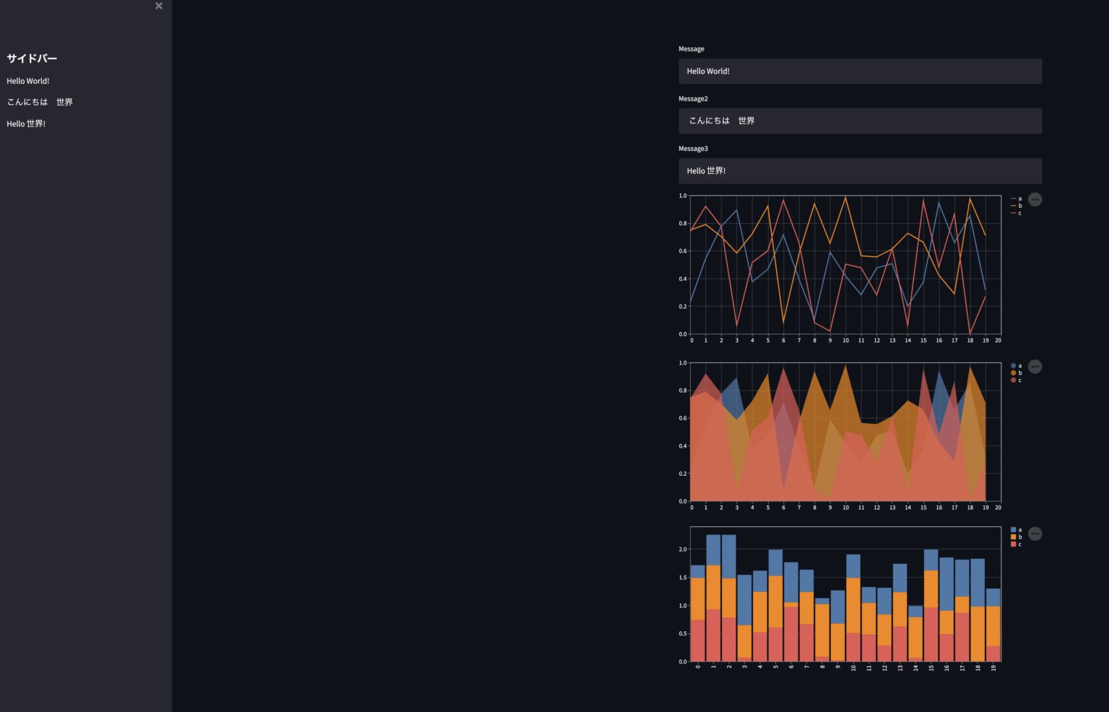Select 'こんにちは 世界' entry in the sidebar
Image resolution: width=1109 pixels, height=712 pixels.
39,102
